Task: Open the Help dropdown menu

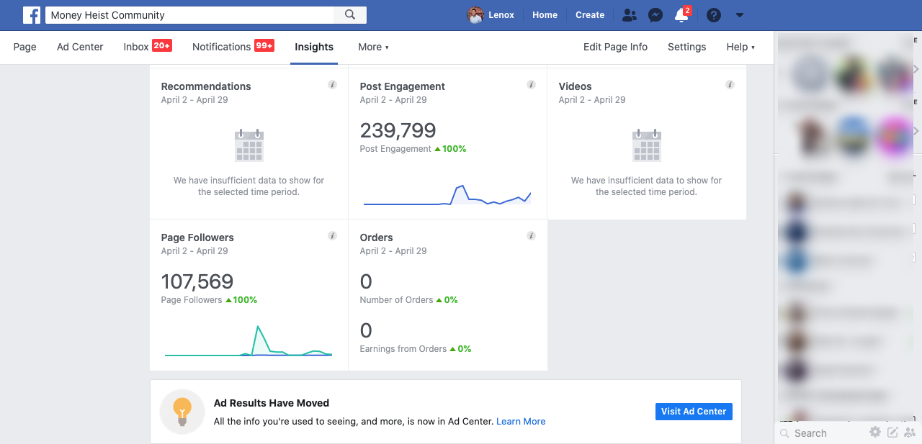Action: pos(740,47)
